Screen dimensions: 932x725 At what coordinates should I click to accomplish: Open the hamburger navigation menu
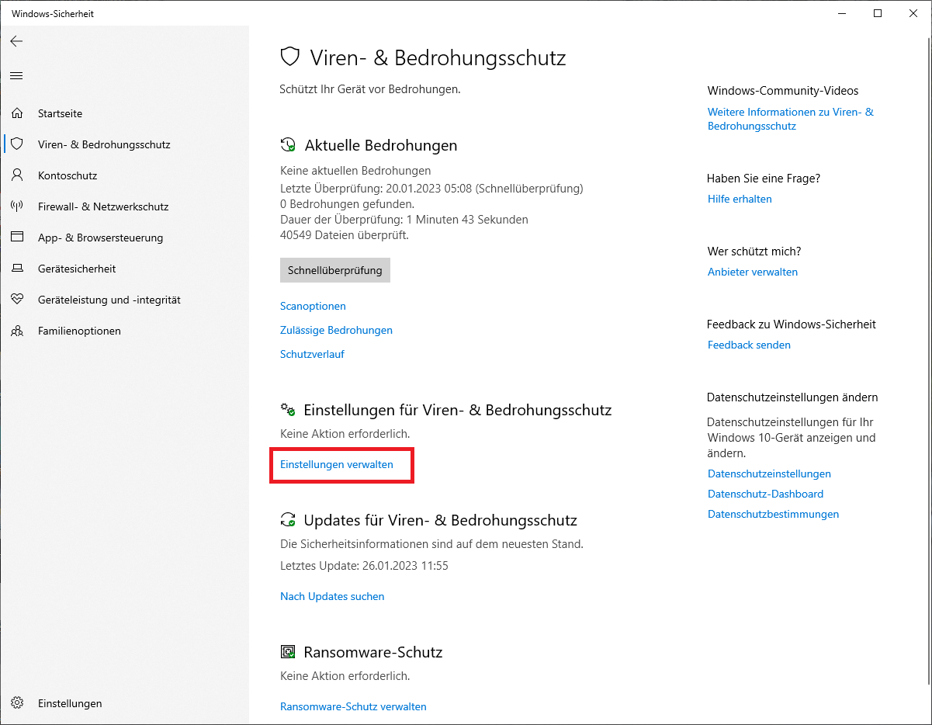(16, 75)
